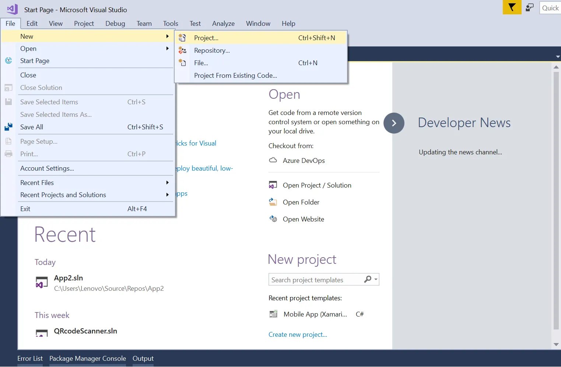Open the Debug menu
The height and width of the screenshot is (367, 561).
[x=115, y=23]
